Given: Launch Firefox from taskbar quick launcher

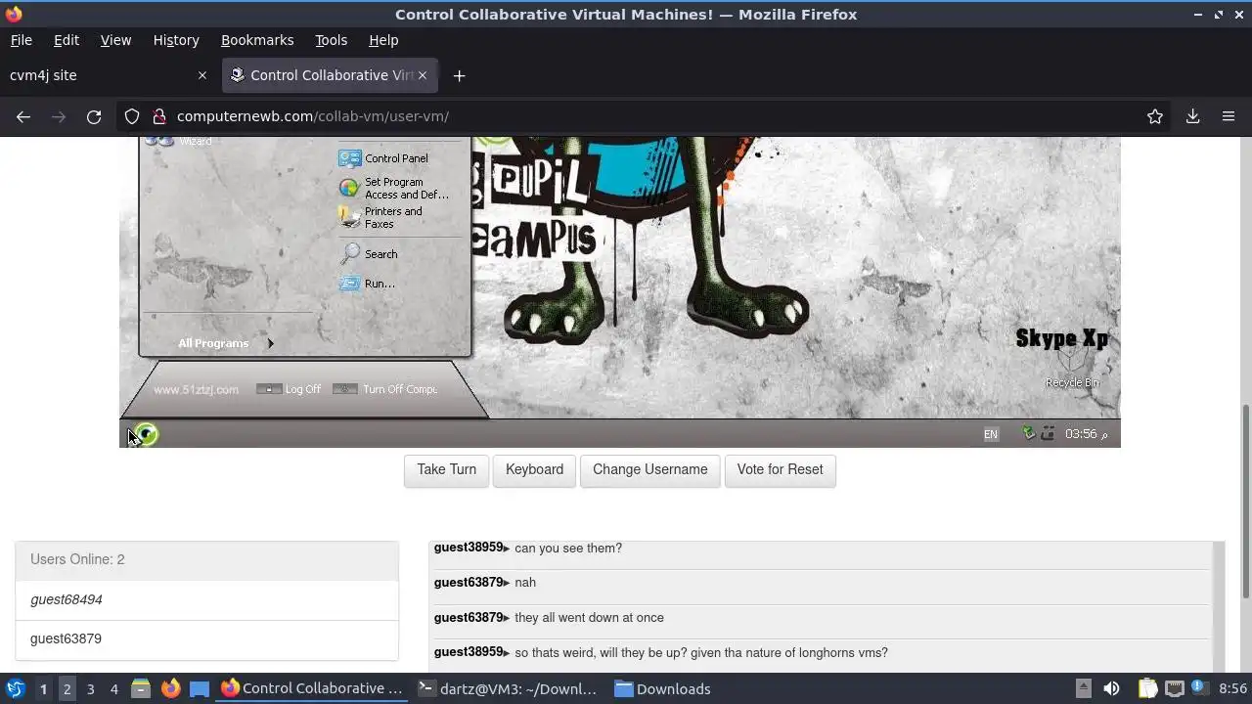Looking at the screenshot, I should [170, 689].
